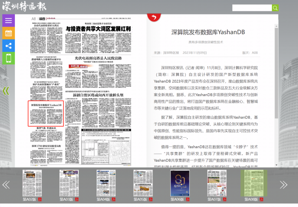Click source text 来源: 深圳特区报

(166, 53)
